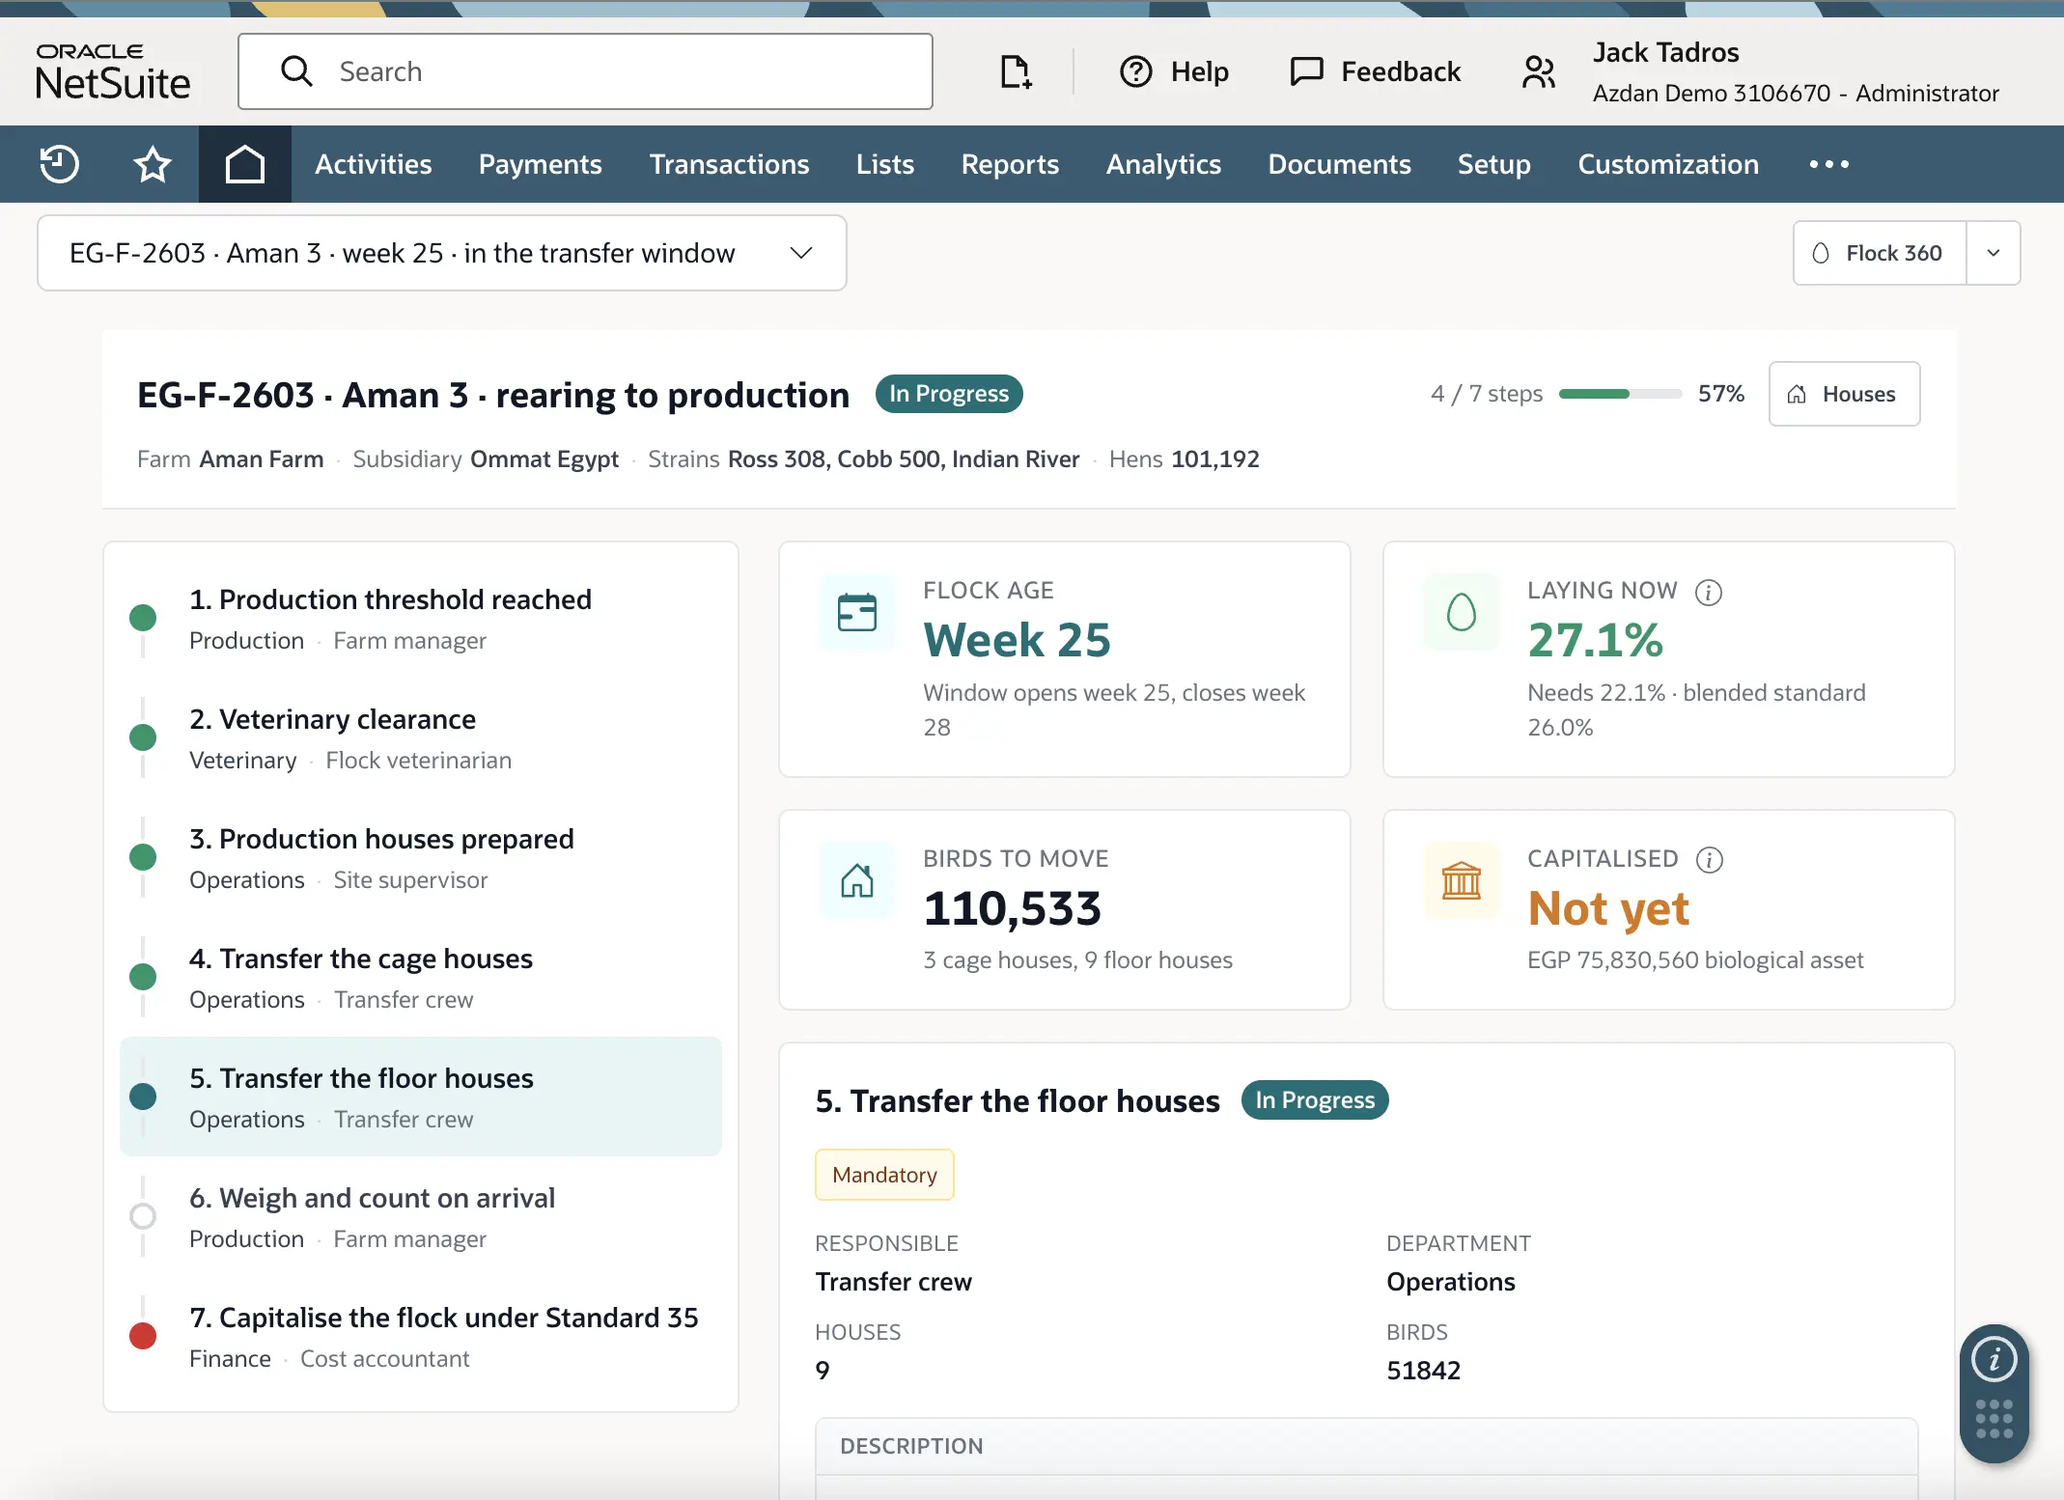Open the Analytics menu
2064x1500 pixels.
(1163, 164)
